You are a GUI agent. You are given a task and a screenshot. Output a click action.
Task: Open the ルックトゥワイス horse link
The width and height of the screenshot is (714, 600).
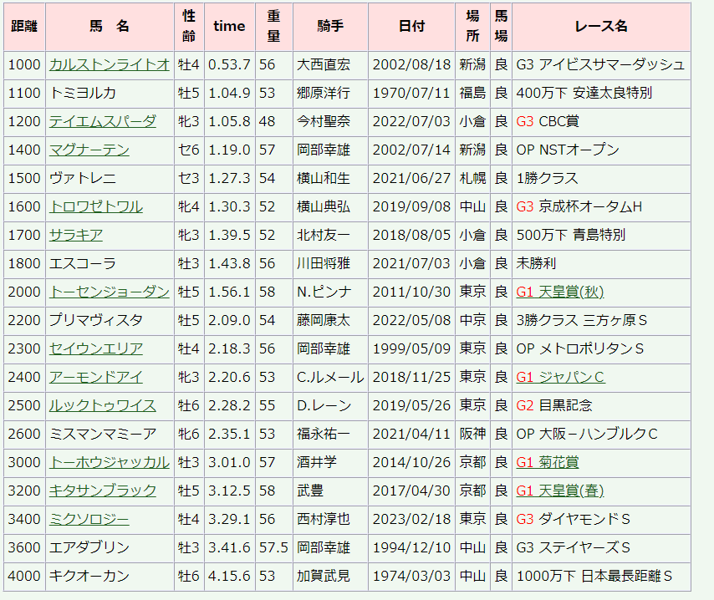(102, 405)
